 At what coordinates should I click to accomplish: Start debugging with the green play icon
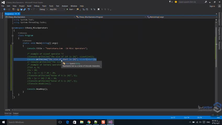[67, 9]
